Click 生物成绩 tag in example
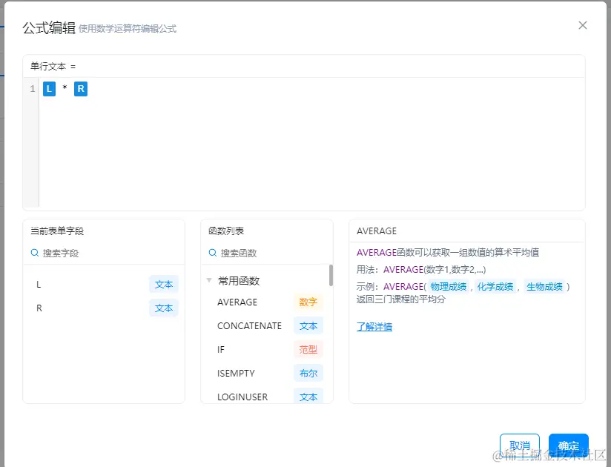The image size is (611, 467). (544, 287)
